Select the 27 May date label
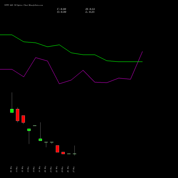This screenshot has width=178, height=178. [74, 169]
